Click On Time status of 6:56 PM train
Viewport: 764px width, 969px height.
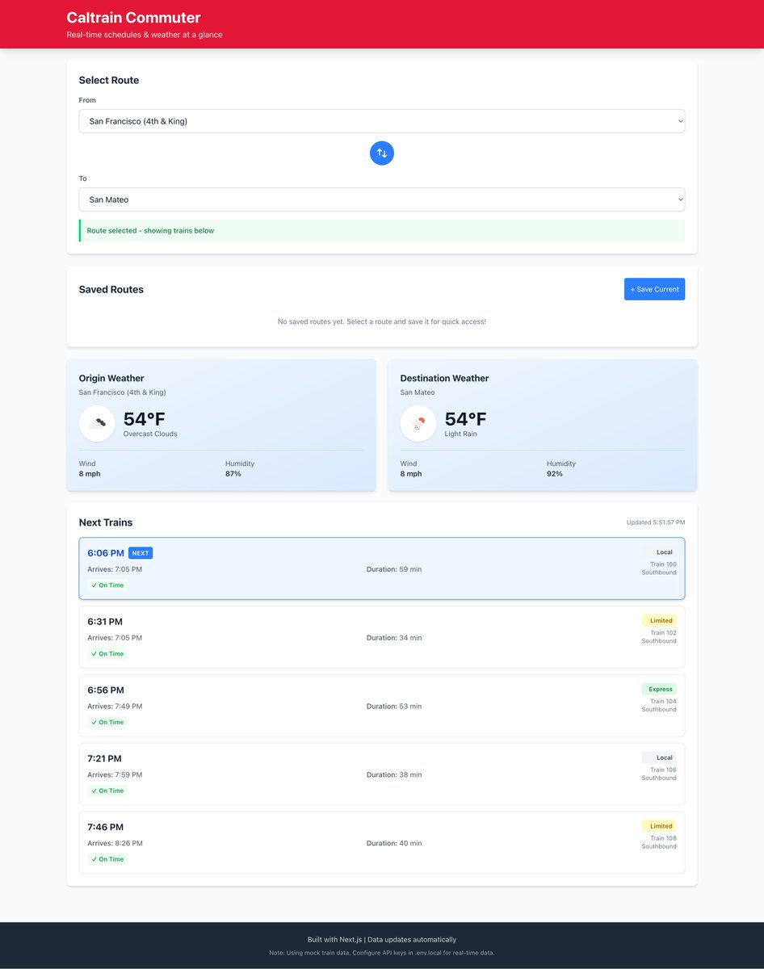(107, 723)
